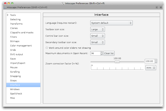Open Import/Export preferences
This screenshot has width=166, height=111.
pyautogui.click(x=18, y=63)
